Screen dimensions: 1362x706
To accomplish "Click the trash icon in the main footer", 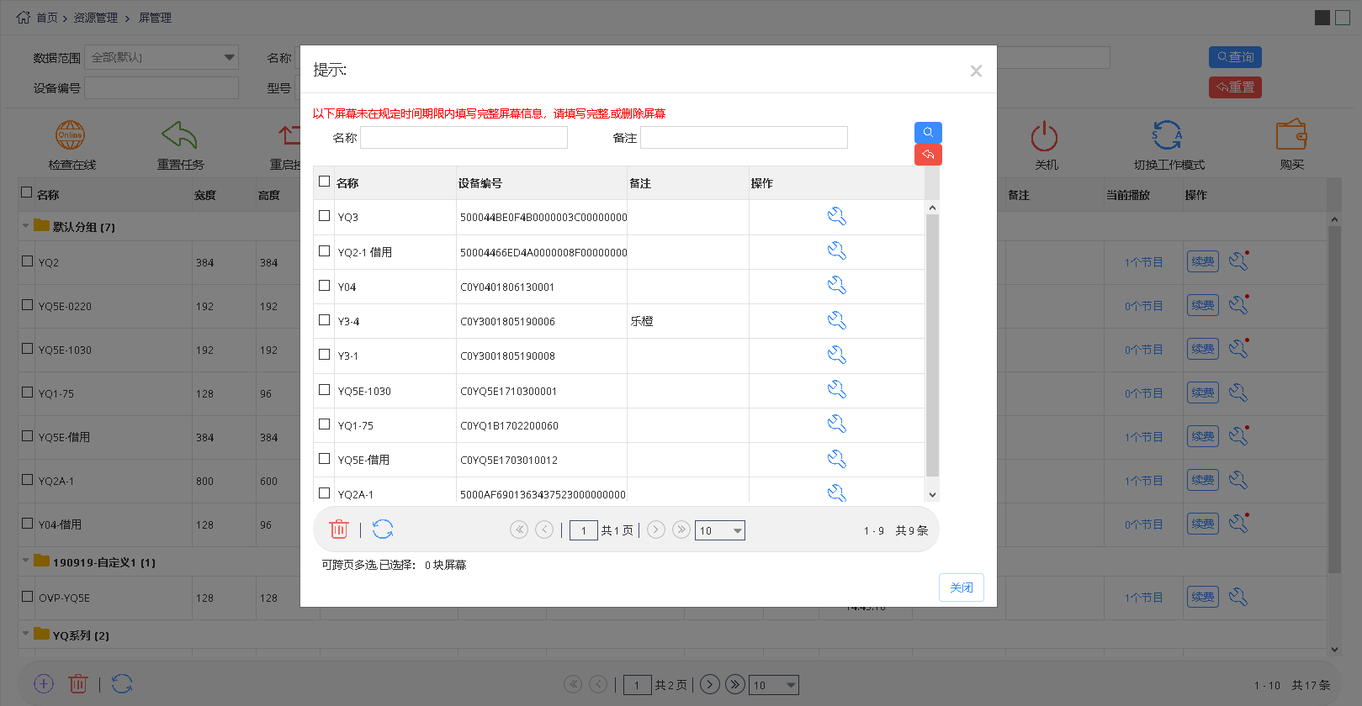I will (78, 684).
